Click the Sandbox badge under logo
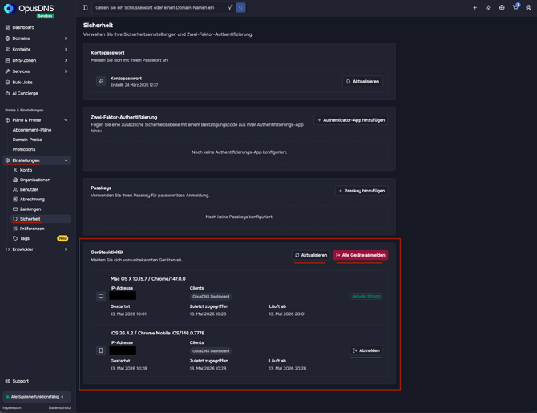The image size is (537, 413). (45, 16)
